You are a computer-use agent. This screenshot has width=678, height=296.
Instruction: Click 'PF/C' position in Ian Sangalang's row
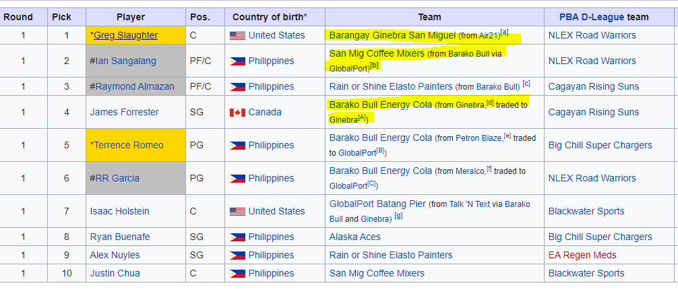pos(201,61)
